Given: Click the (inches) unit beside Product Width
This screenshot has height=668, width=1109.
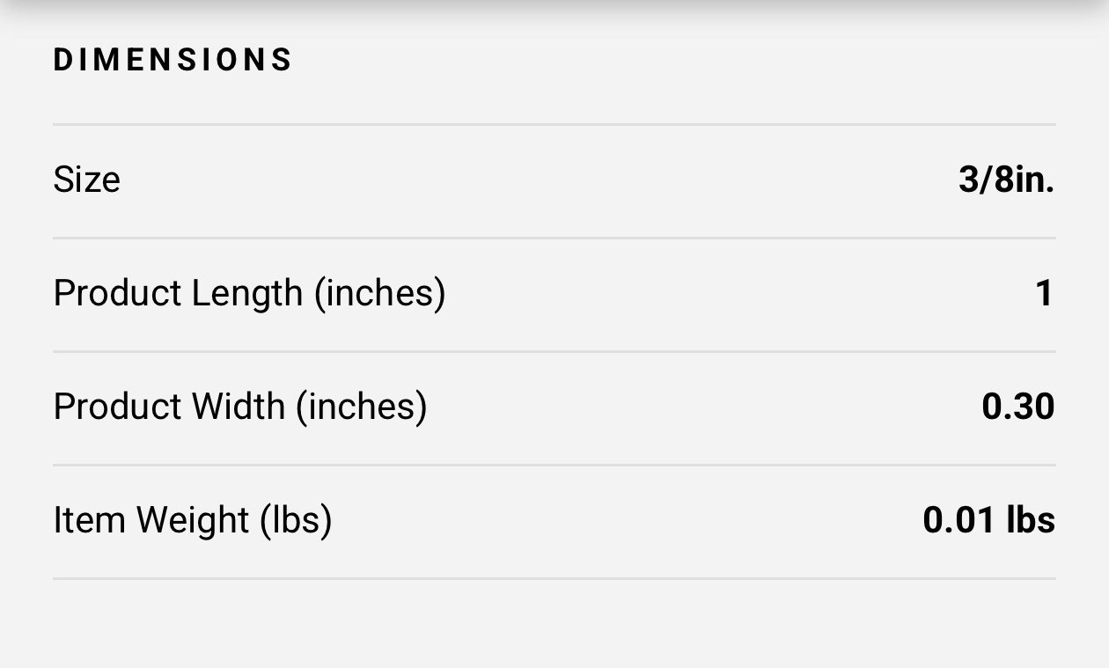Looking at the screenshot, I should coord(362,407).
